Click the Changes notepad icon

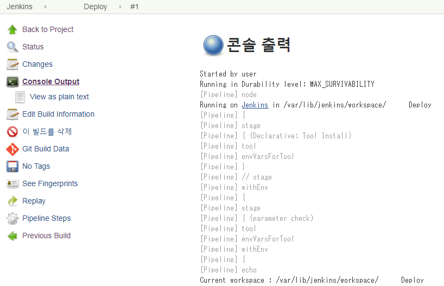(12, 64)
